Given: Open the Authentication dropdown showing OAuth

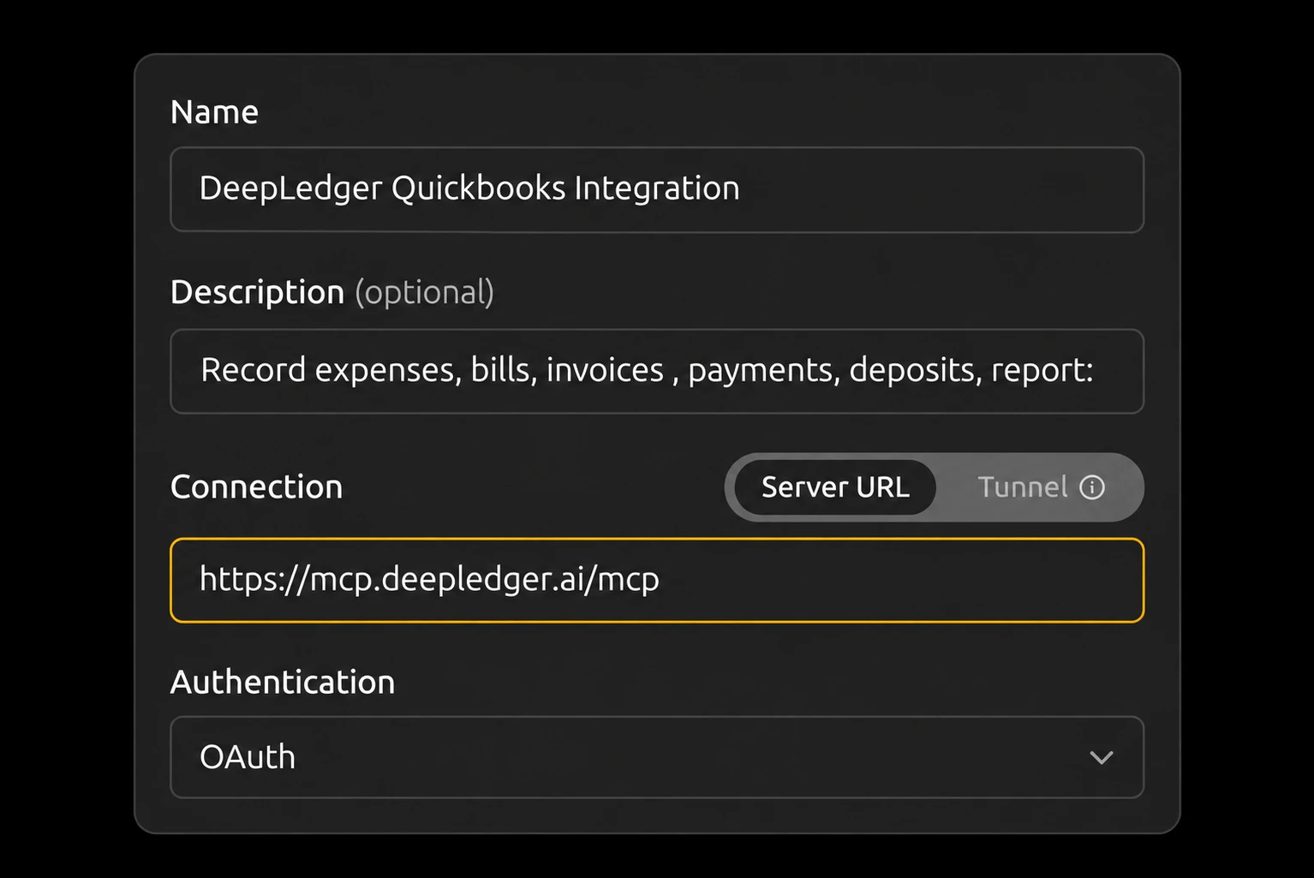Looking at the screenshot, I should point(657,757).
